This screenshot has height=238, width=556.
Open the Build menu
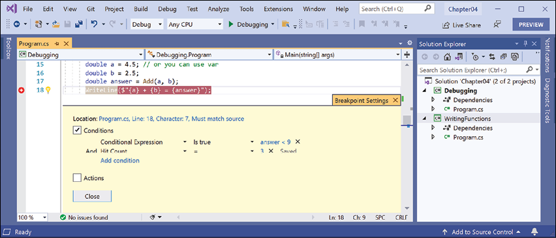coord(141,9)
